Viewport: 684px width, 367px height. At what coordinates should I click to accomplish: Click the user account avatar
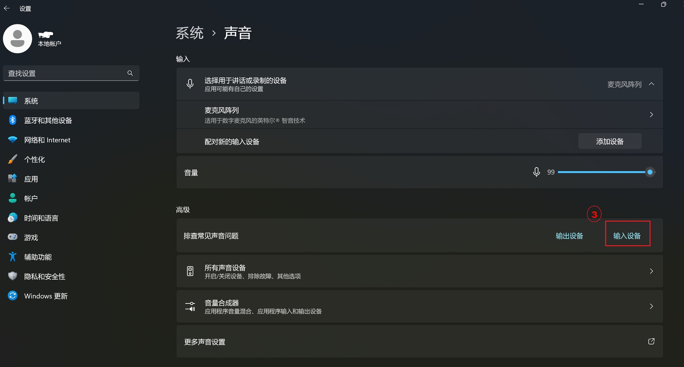click(18, 39)
